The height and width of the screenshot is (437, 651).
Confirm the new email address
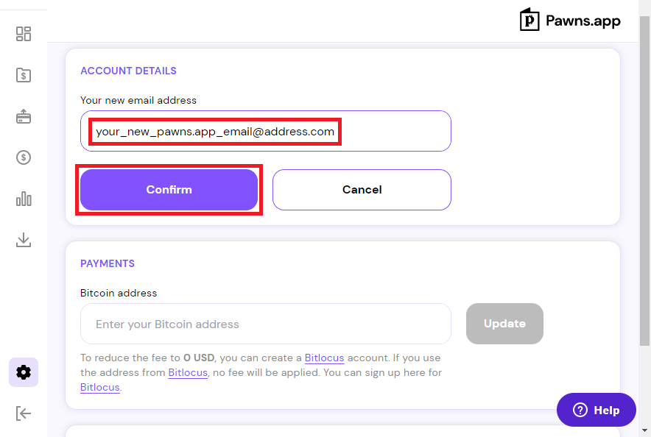coord(169,190)
